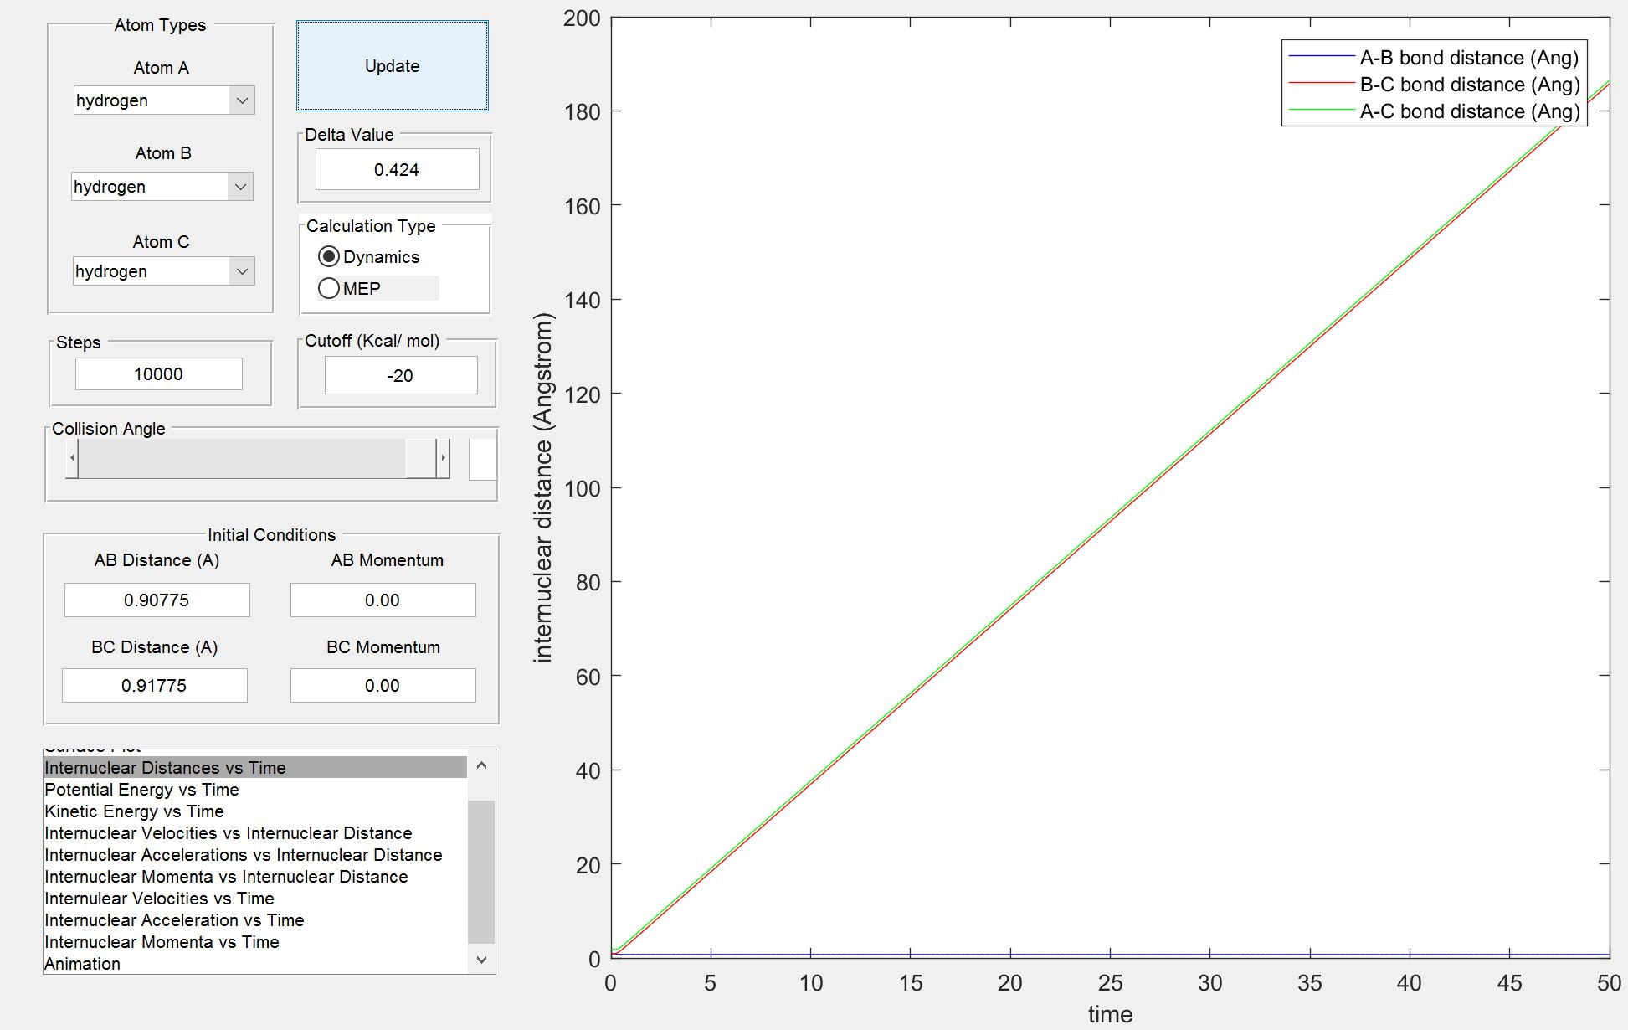Click the Delta Value input field

click(x=397, y=170)
